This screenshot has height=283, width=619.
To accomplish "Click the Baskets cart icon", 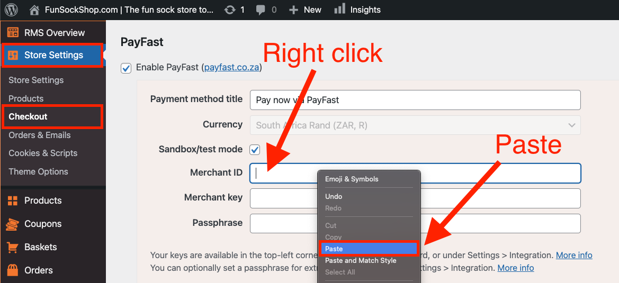I will (13, 247).
